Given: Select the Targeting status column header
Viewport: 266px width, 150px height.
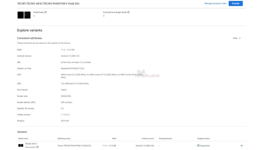Looking at the screenshot, I should (203, 139).
